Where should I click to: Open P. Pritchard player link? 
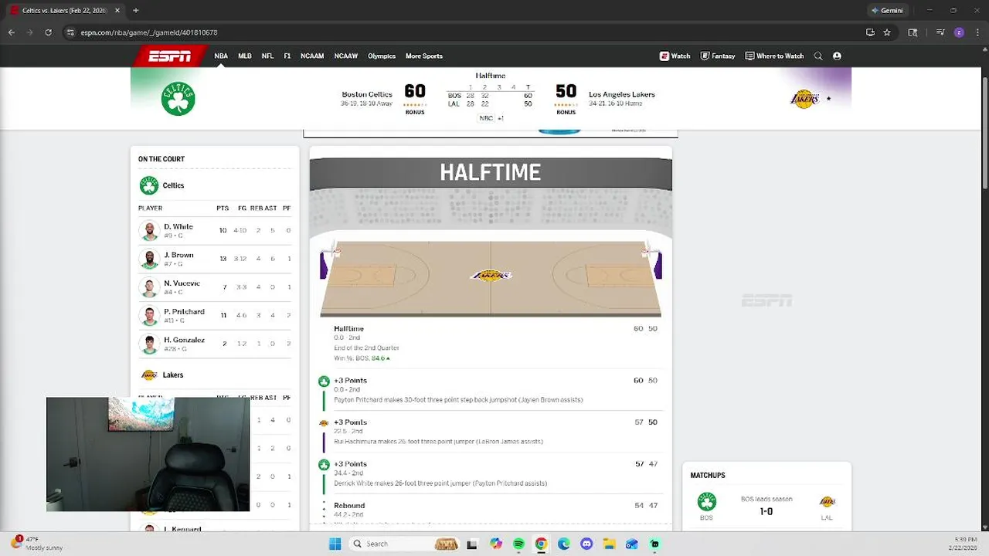coord(184,311)
